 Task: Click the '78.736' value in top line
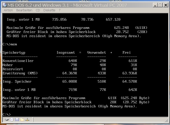[x=87, y=19]
